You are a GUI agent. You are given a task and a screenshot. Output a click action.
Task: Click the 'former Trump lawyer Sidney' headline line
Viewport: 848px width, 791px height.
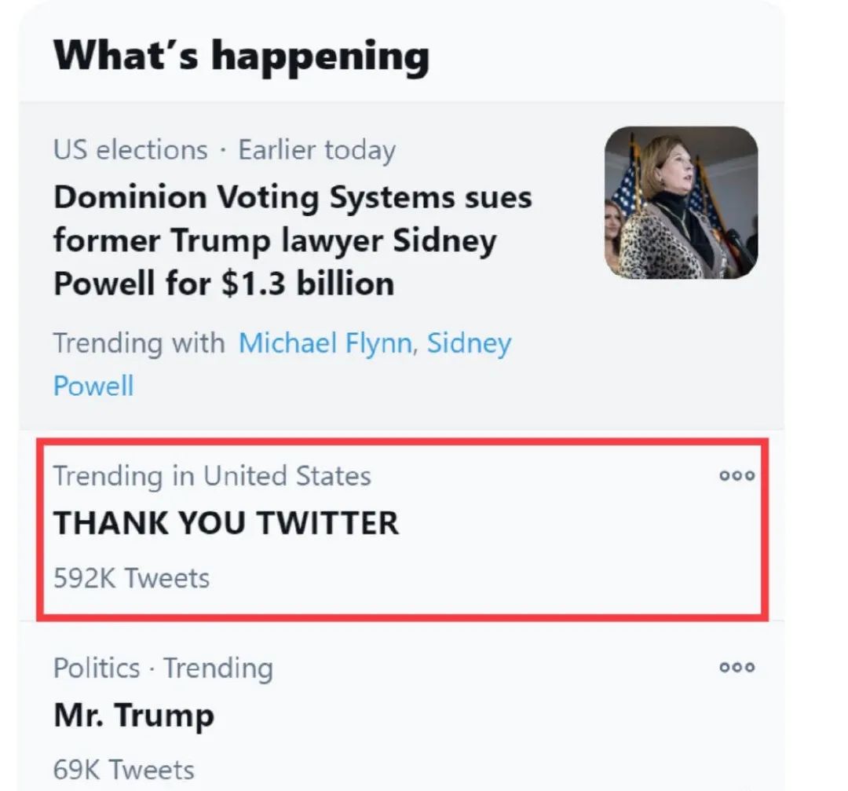click(x=275, y=240)
